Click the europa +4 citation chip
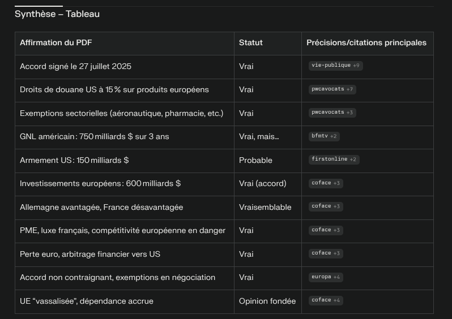Screen dimensions: 452x319 pos(326,277)
